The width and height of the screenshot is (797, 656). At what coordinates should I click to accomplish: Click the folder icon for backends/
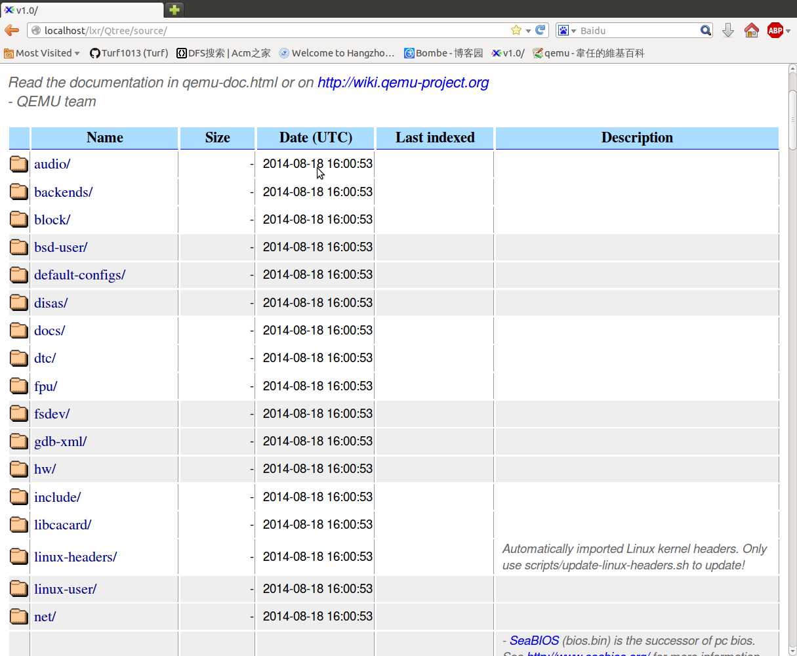pos(19,192)
